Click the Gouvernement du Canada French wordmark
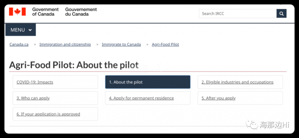The image size is (299, 138). tap(81, 12)
